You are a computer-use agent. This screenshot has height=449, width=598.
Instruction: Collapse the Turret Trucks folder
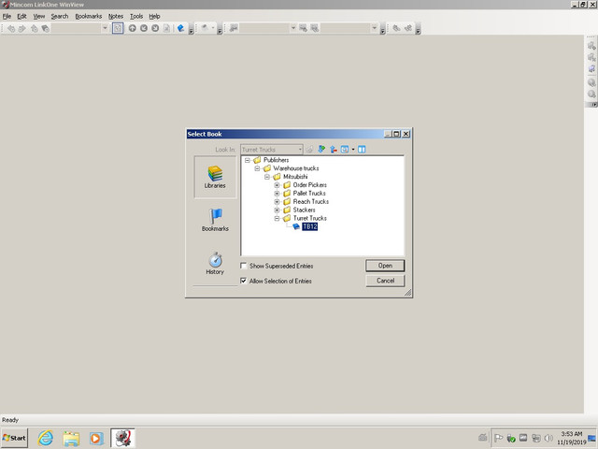point(277,218)
